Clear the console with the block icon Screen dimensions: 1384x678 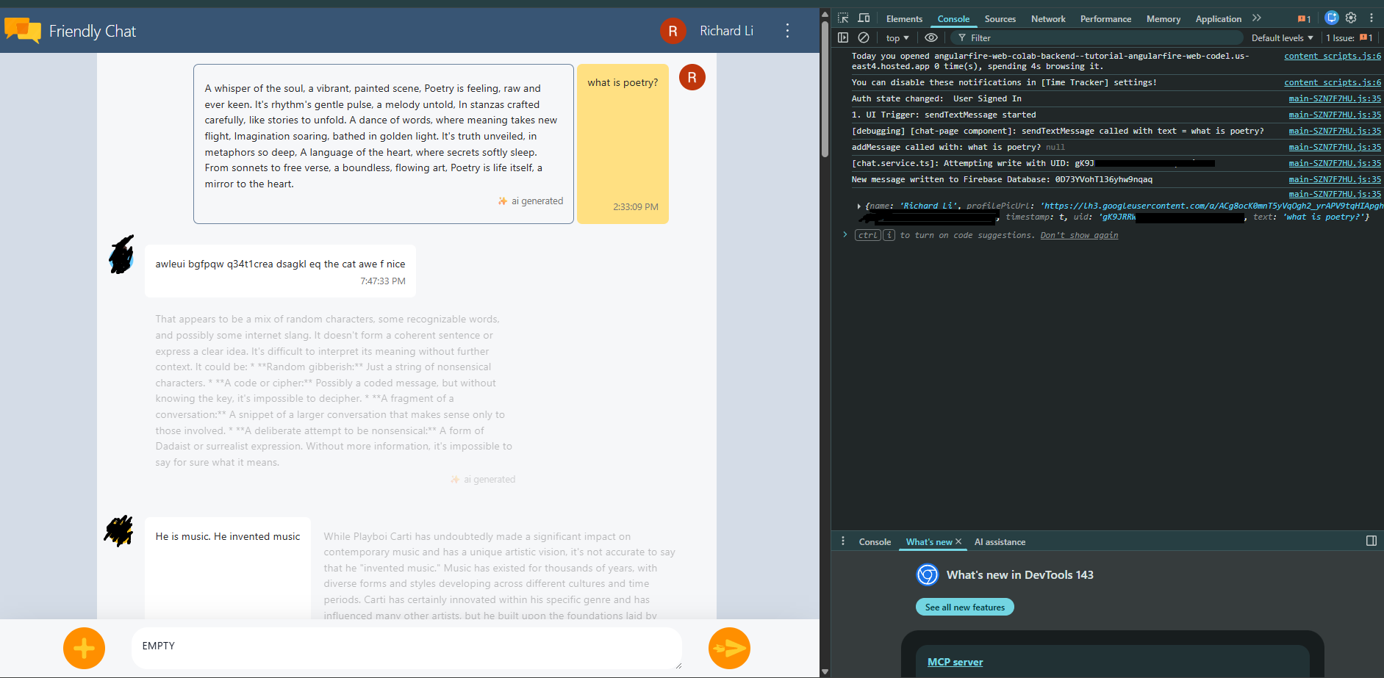click(x=864, y=37)
